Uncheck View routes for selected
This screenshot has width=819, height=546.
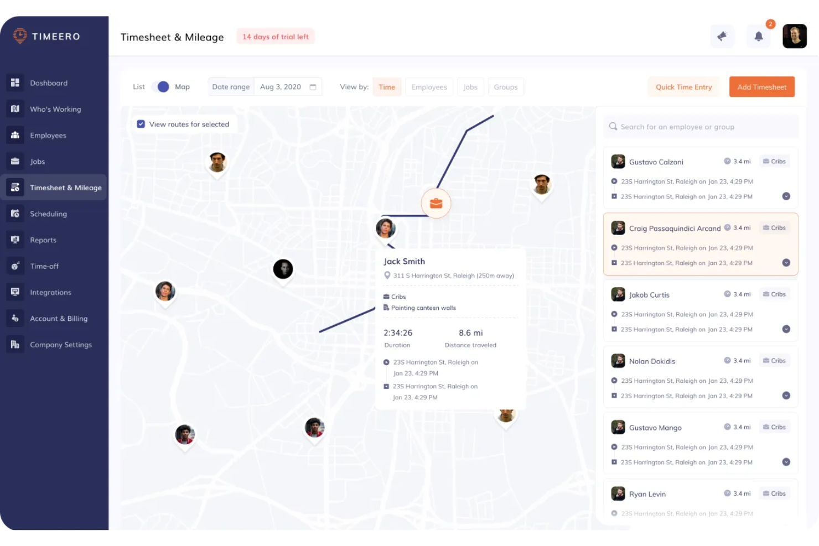(x=141, y=124)
